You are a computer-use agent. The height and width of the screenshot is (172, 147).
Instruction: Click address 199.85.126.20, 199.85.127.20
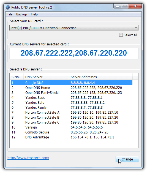tap(94, 117)
